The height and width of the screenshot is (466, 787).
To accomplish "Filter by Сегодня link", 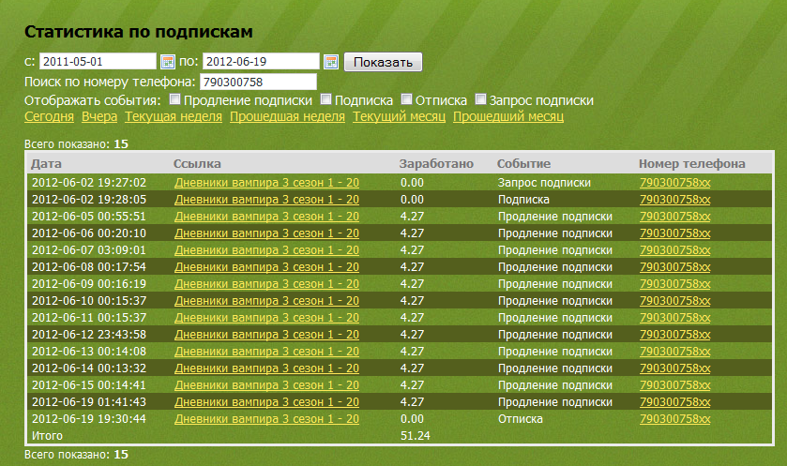I will pos(49,116).
